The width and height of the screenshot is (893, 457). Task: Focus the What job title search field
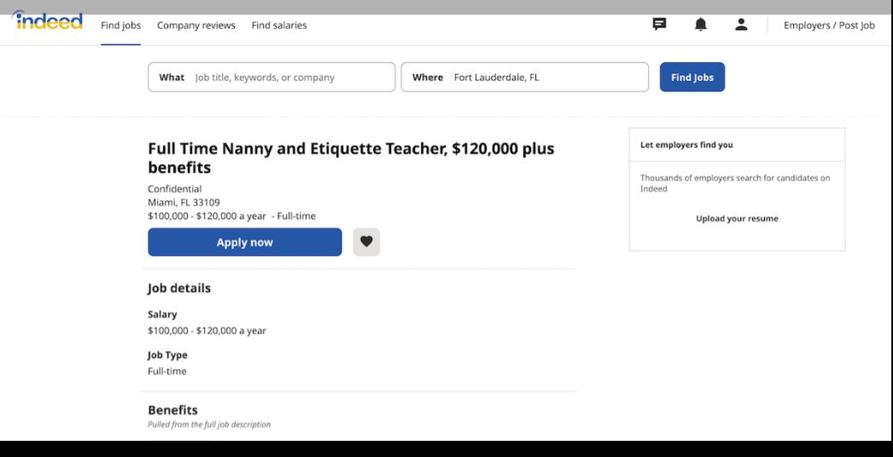(290, 78)
